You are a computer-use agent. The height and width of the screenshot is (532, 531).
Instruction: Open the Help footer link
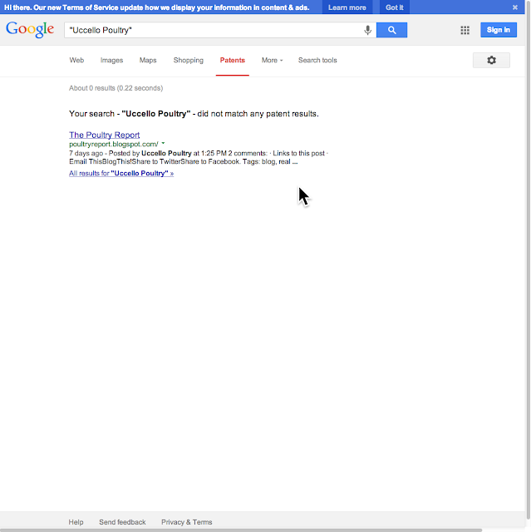[76, 522]
